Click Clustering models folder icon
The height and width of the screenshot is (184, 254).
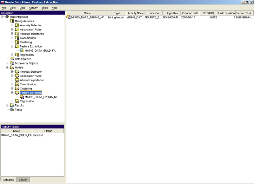click(17, 89)
